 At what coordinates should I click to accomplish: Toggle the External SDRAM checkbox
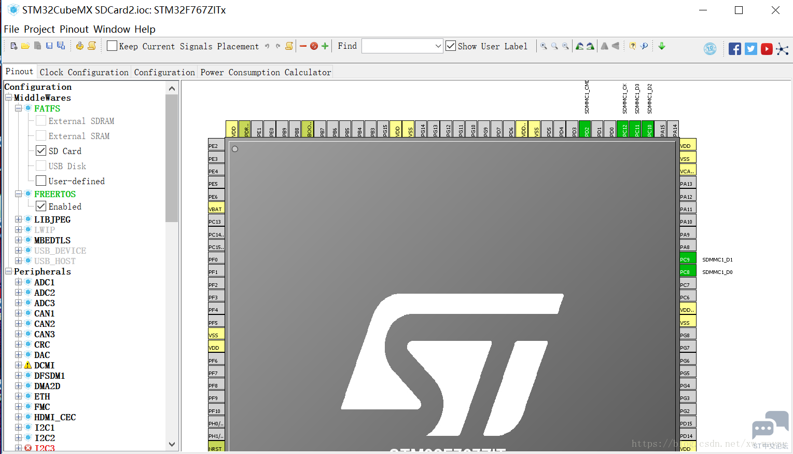41,121
